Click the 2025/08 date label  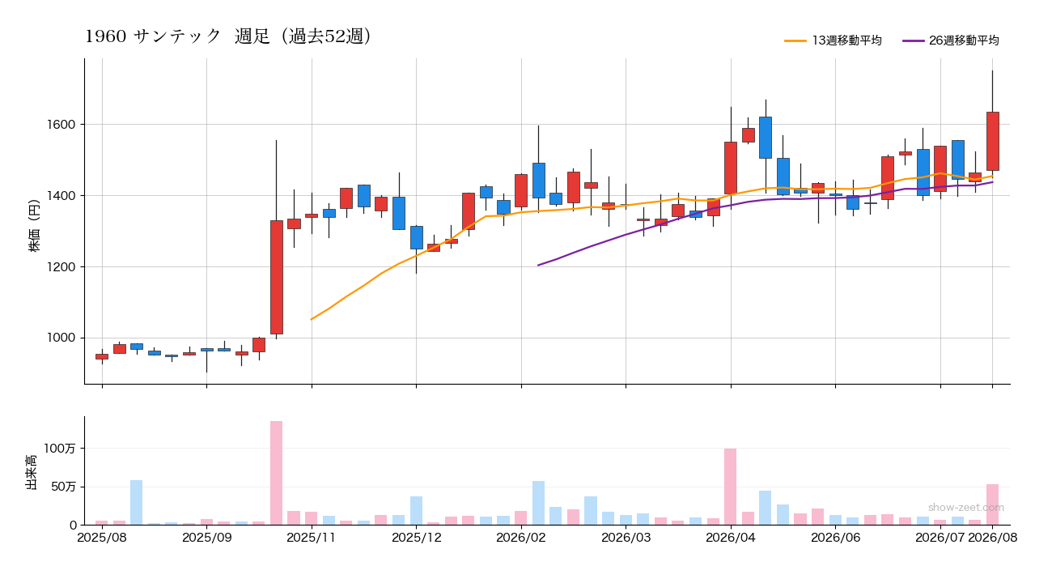click(102, 538)
